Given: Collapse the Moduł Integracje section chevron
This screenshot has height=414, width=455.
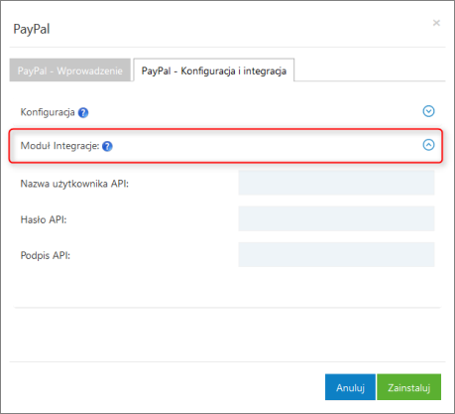Looking at the screenshot, I should click(x=428, y=145).
